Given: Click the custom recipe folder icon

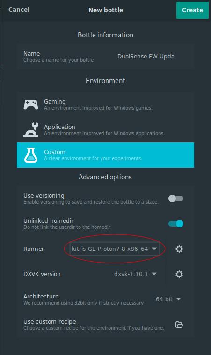Looking at the screenshot, I should (x=179, y=325).
